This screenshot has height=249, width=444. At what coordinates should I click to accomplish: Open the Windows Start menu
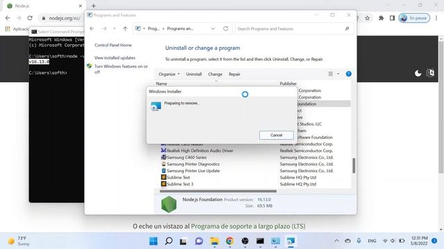pyautogui.click(x=153, y=241)
